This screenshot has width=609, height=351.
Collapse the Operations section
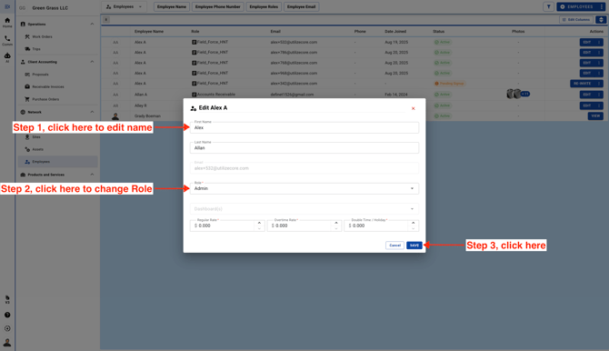click(x=92, y=25)
